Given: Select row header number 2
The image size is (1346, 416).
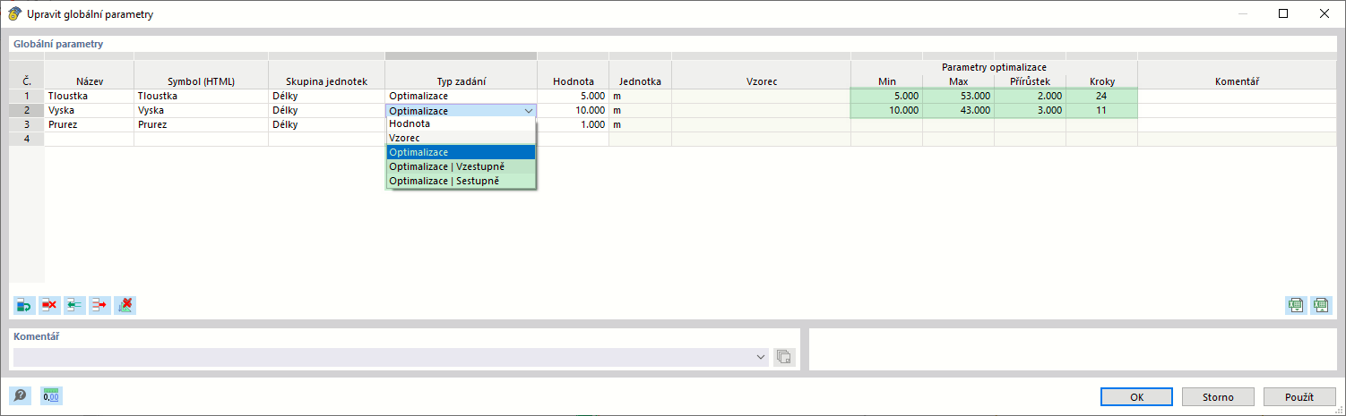Looking at the screenshot, I should pyautogui.click(x=27, y=110).
